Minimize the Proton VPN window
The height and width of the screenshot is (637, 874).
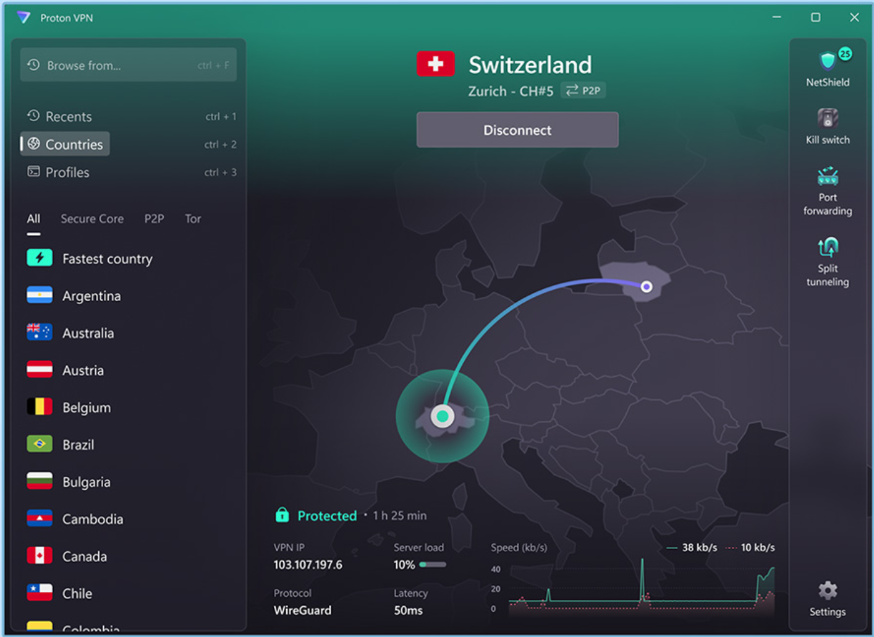point(777,17)
